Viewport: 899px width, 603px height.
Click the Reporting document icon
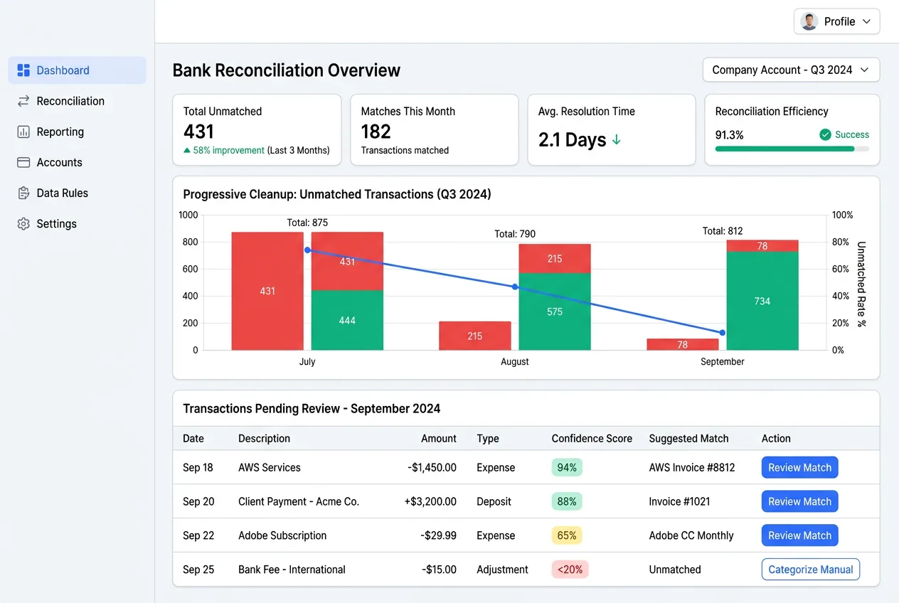23,132
